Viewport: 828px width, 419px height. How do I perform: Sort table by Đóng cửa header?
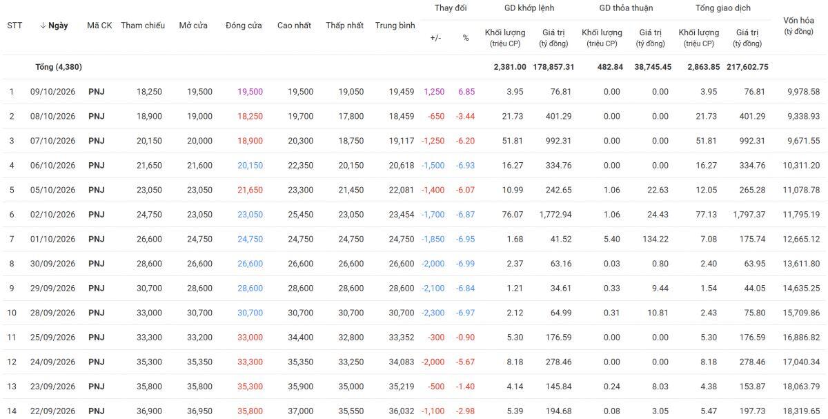[x=244, y=26]
